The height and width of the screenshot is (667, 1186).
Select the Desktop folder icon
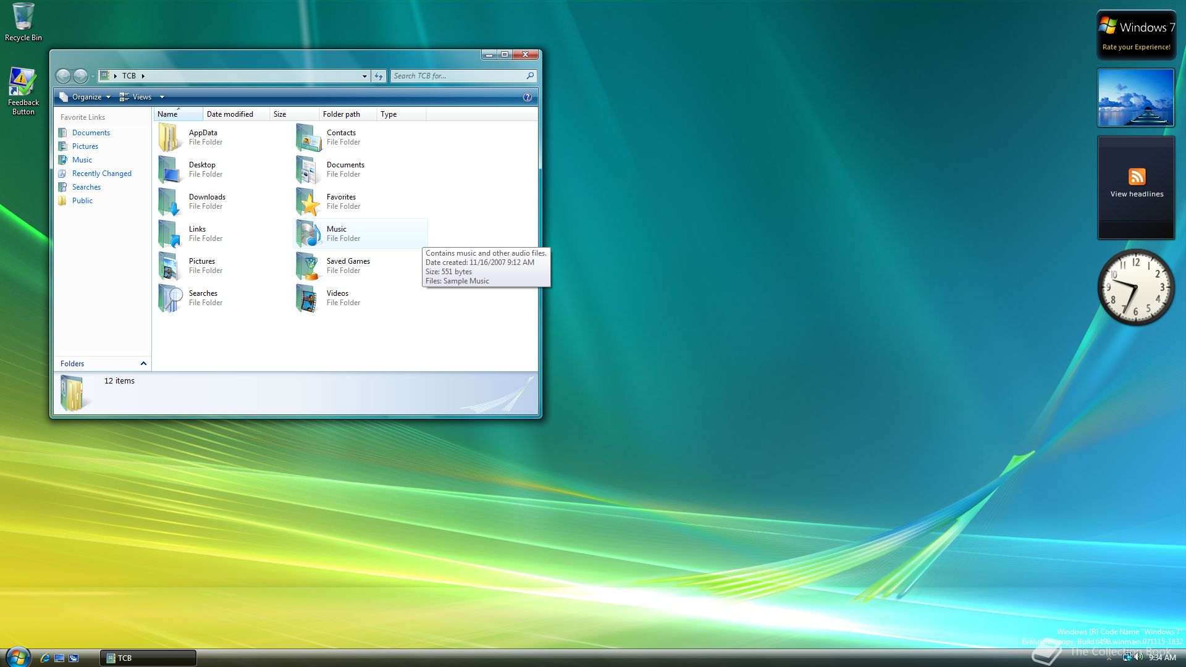click(x=170, y=169)
